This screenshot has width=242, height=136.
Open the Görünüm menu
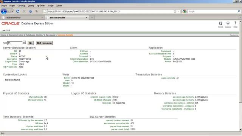pos(21,6)
